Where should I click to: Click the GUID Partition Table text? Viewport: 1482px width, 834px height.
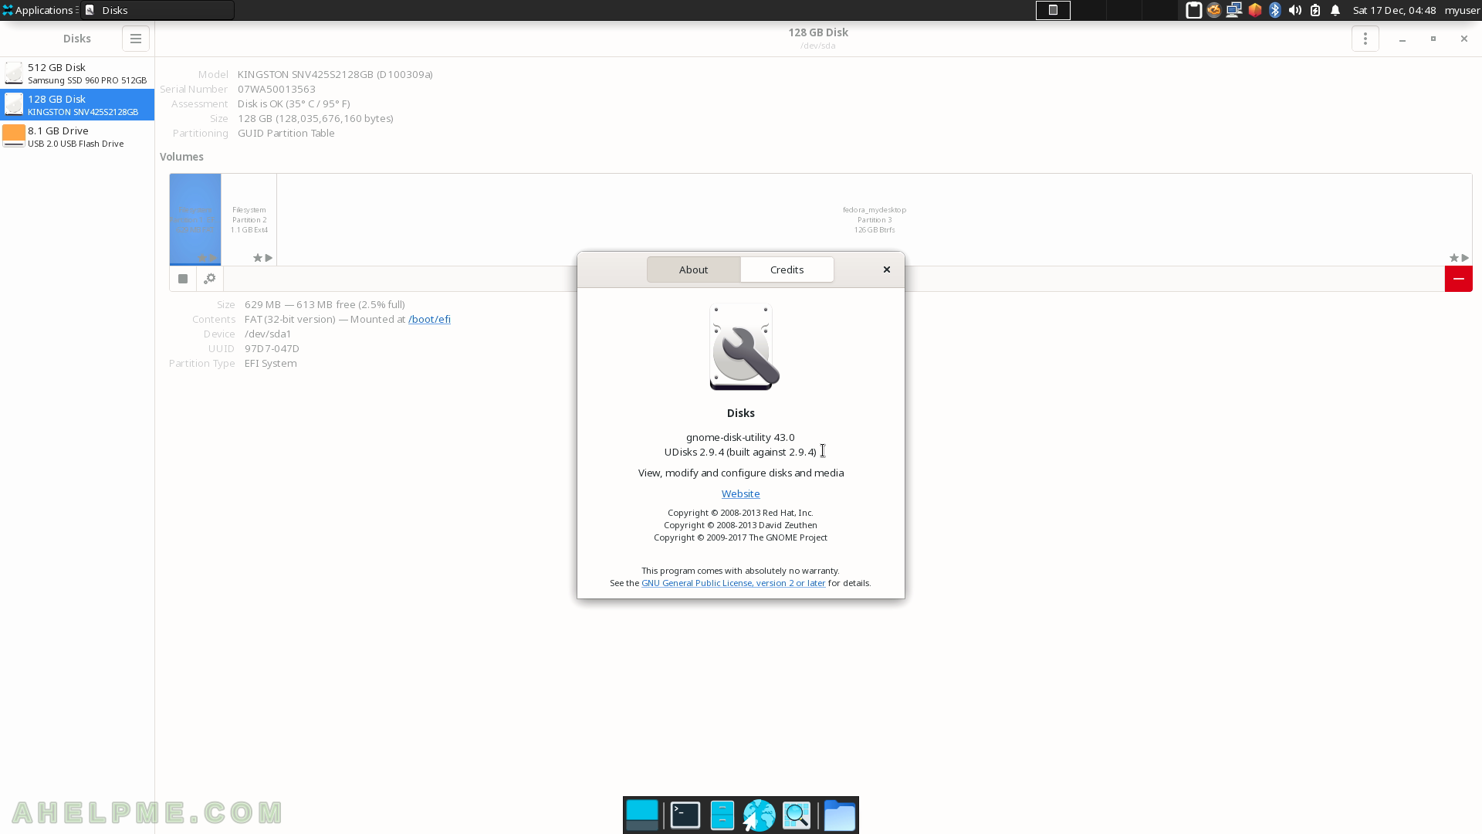tap(286, 133)
